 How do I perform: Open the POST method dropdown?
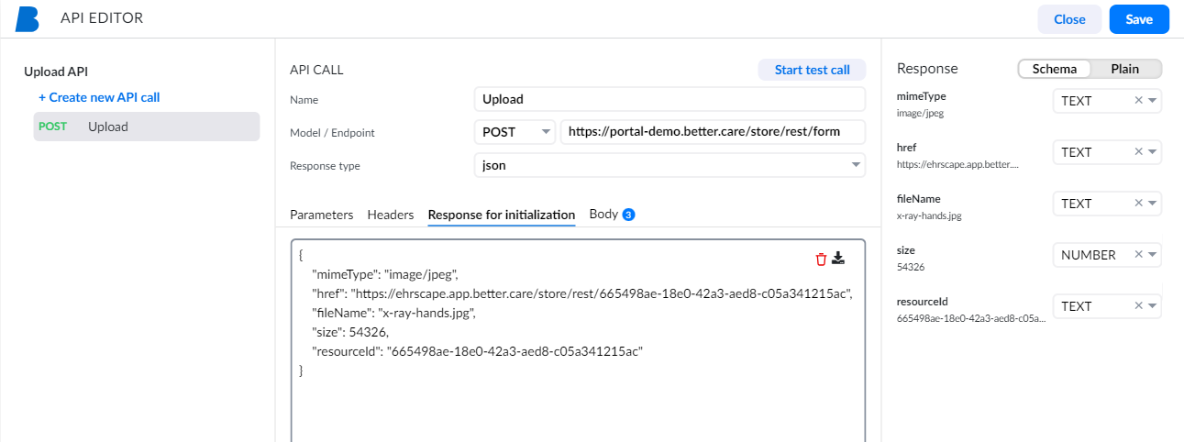[x=515, y=132]
